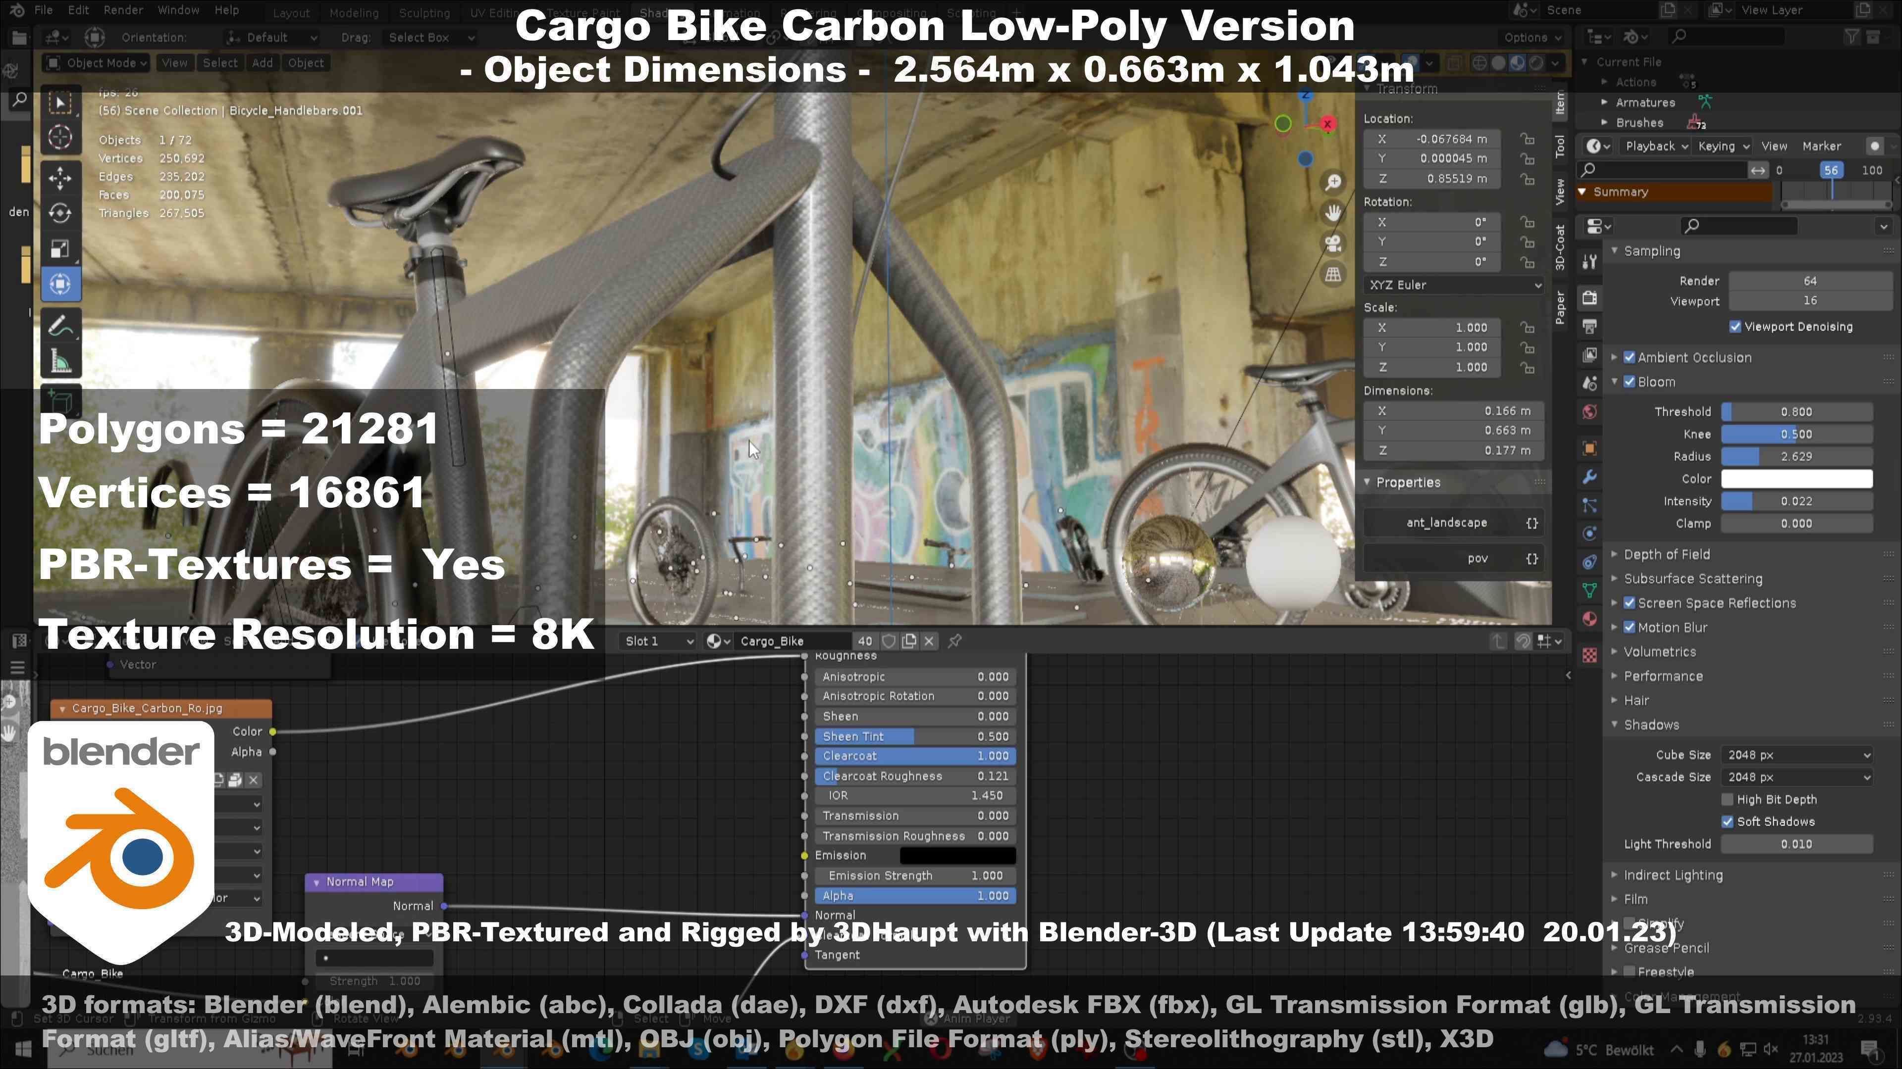
Task: Open the Object properties tab
Action: tap(1589, 448)
